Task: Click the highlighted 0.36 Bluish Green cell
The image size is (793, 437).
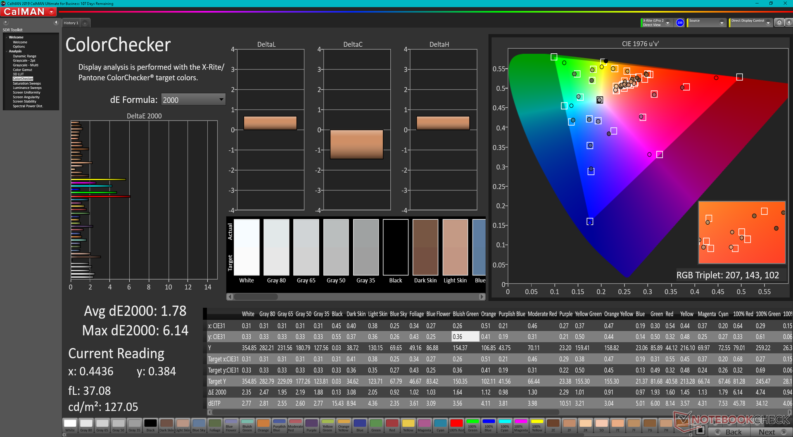Action: 465,337
